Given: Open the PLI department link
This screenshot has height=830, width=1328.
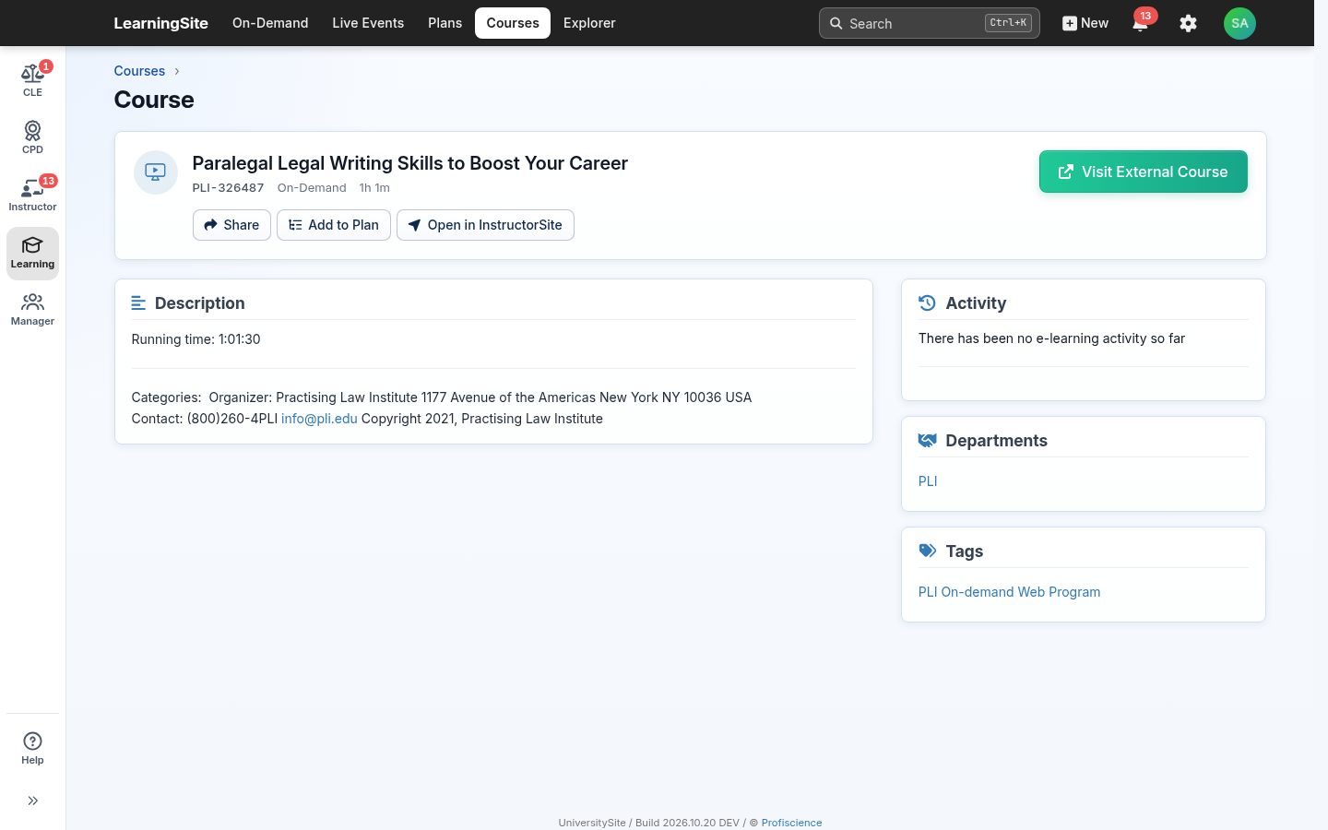Looking at the screenshot, I should click(928, 481).
